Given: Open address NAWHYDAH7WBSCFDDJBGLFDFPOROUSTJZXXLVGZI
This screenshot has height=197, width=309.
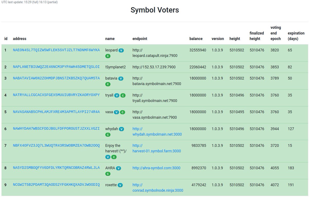Looking at the screenshot, I should 56,129.
